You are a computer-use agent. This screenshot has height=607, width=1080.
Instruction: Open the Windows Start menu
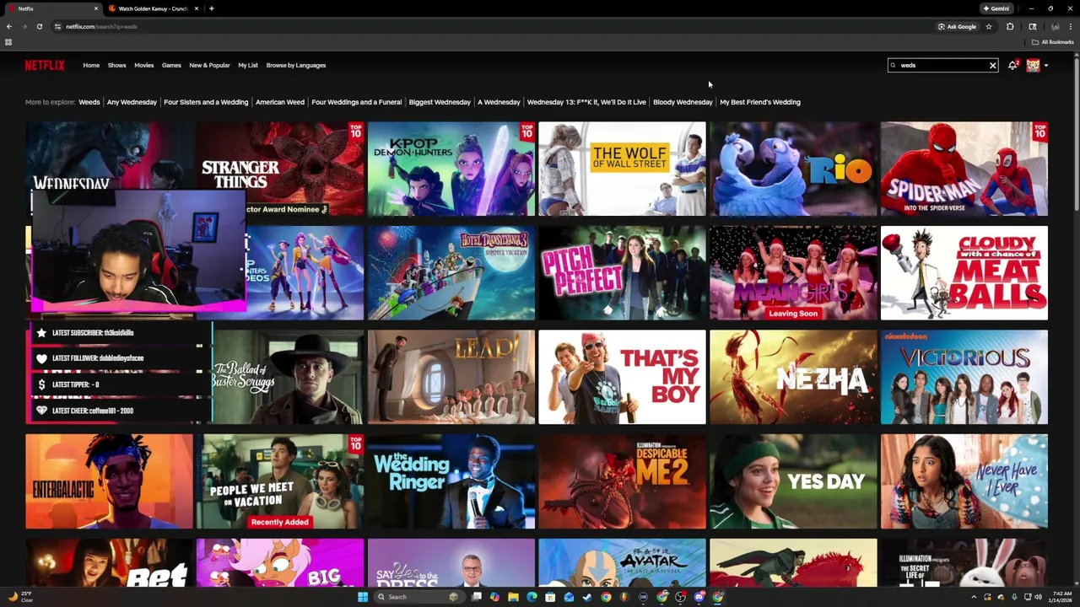(363, 597)
